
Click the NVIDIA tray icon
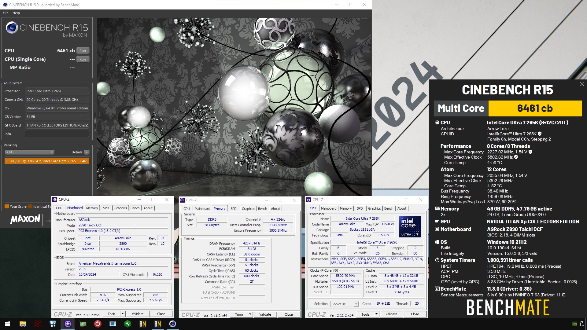click(x=574, y=324)
